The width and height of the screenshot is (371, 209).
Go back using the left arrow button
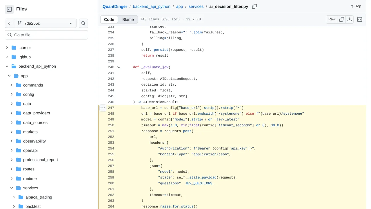(9, 23)
